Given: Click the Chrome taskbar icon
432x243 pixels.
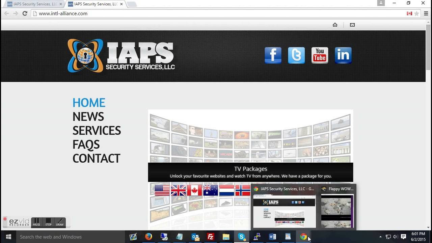Looking at the screenshot, I should click(303, 237).
